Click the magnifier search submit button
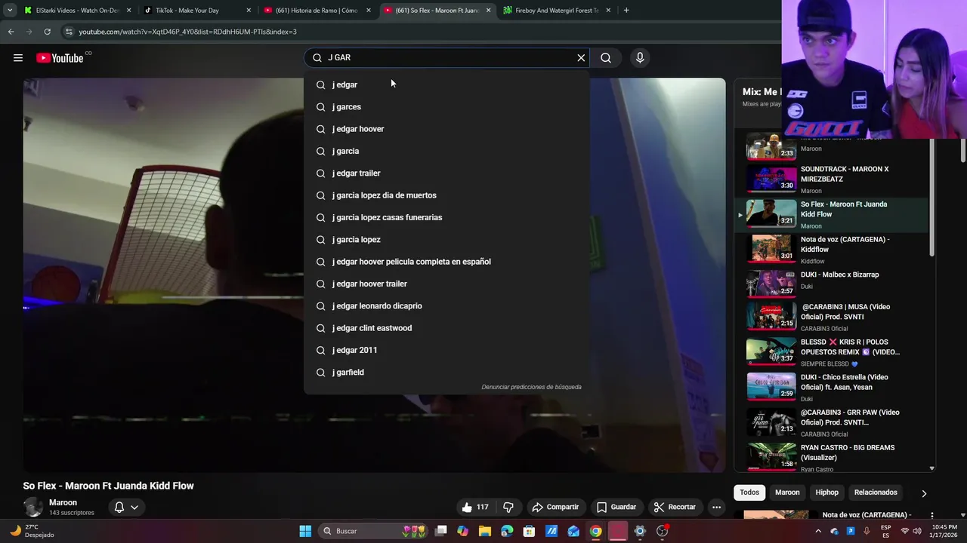 [606, 58]
